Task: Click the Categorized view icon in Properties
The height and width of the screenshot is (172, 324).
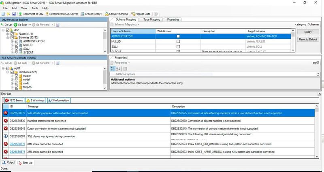Action: [x=113, y=69]
